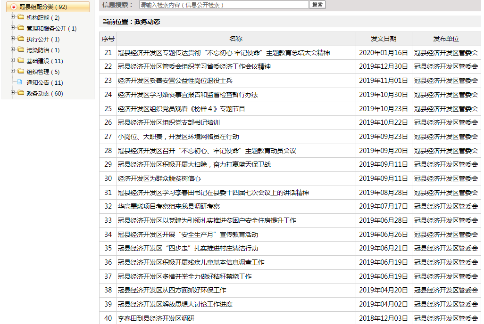Click the folder icon beside 基础建设
Screen dimensions: 484x324
(x=21, y=60)
